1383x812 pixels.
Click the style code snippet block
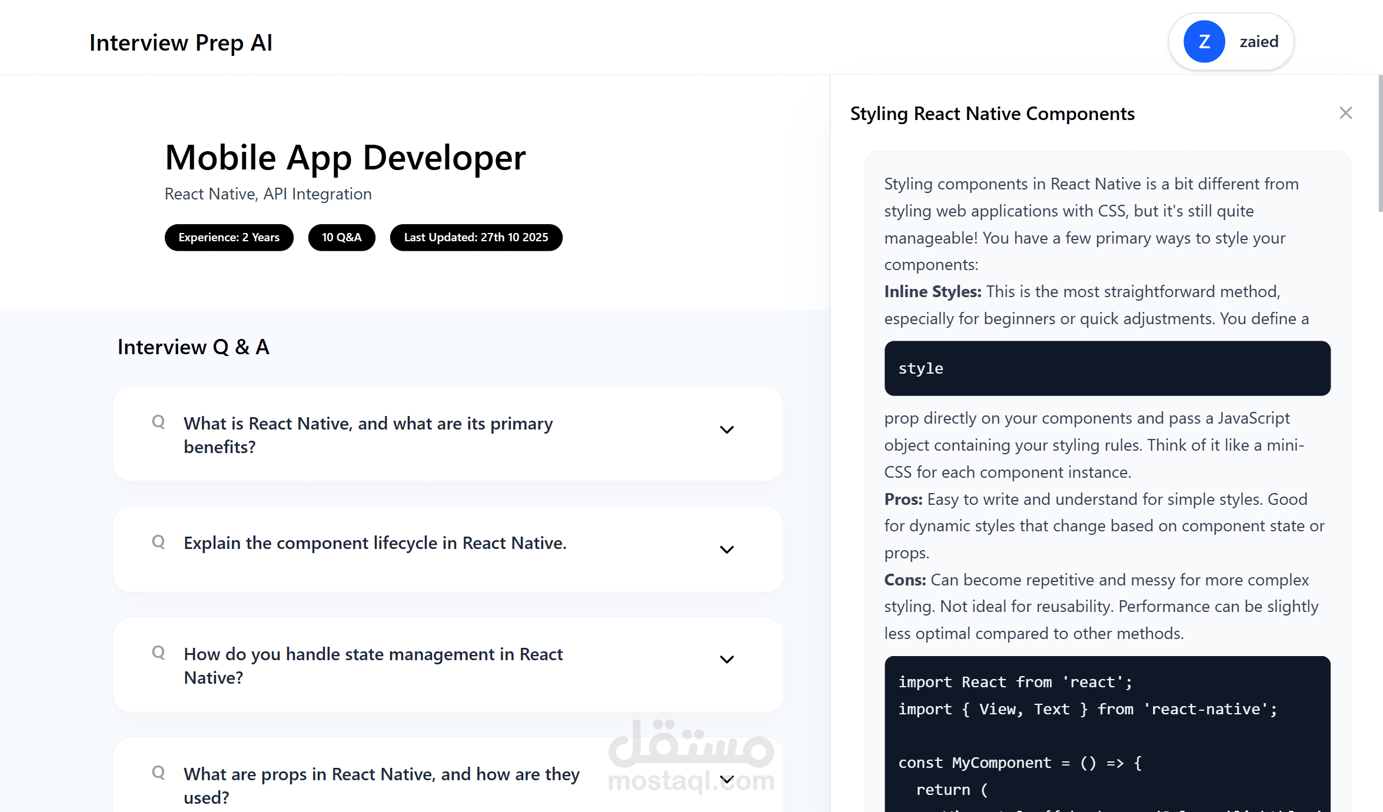[x=1106, y=369]
